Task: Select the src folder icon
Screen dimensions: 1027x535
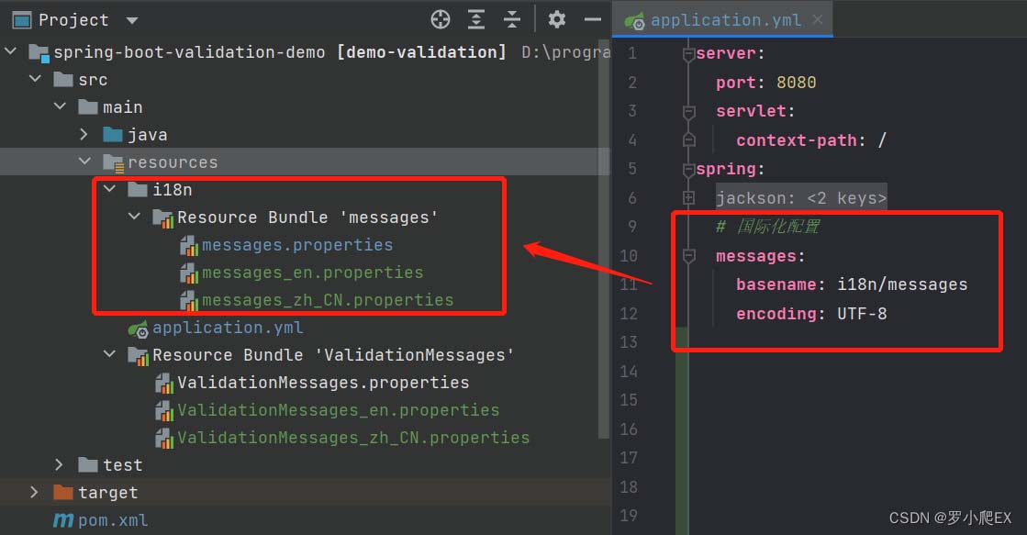Action: coord(63,79)
